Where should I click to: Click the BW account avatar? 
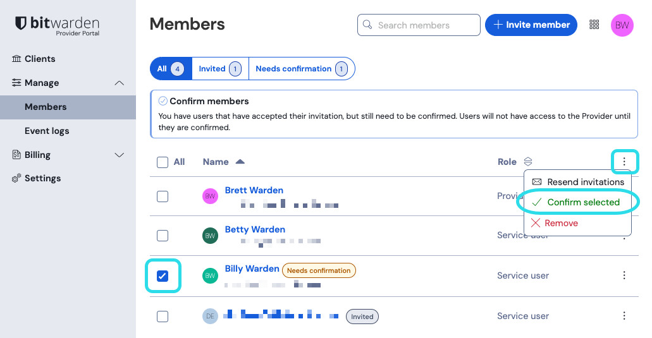[622, 25]
